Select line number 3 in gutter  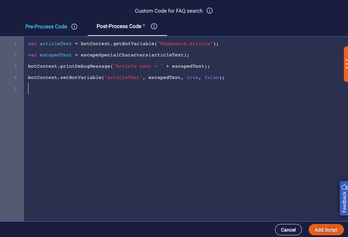15,66
